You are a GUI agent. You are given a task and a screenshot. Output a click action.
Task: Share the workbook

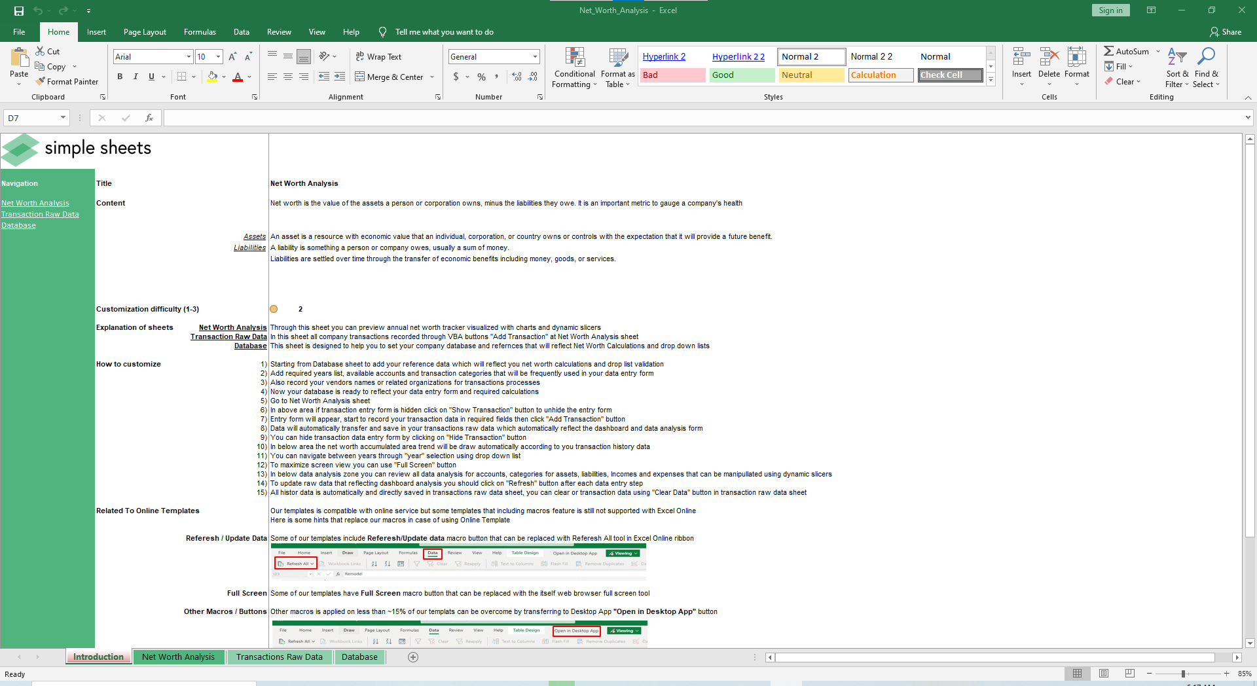[x=1226, y=32]
